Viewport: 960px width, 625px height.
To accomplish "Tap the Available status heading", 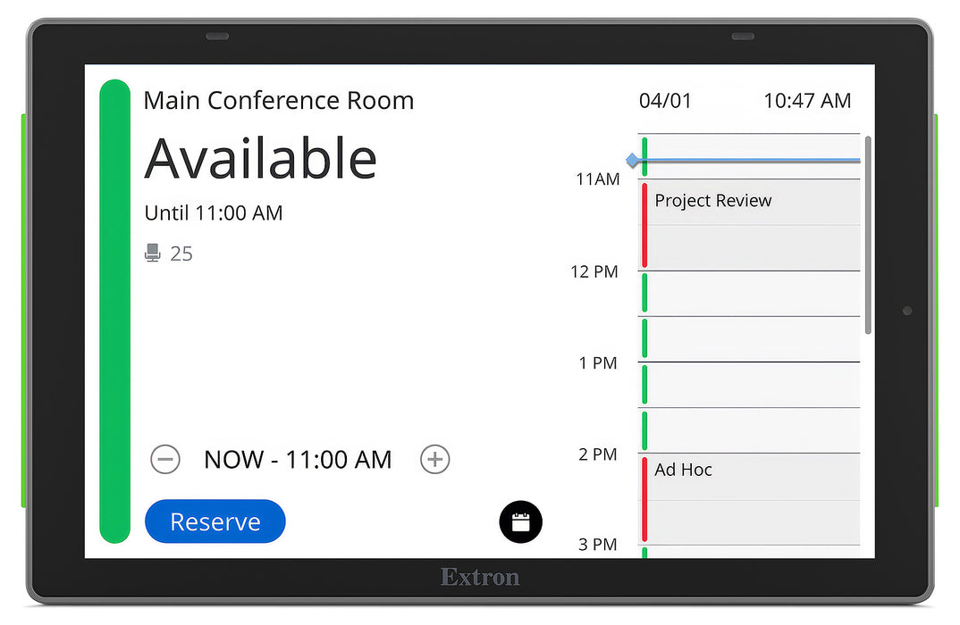I will tap(260, 159).
